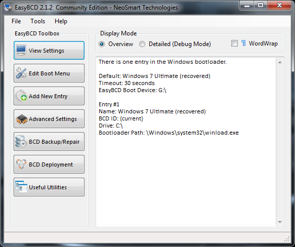Screen dimensions: 295x247
Task: Click the 'Timeout: 30 seconds' line
Action: point(127,83)
